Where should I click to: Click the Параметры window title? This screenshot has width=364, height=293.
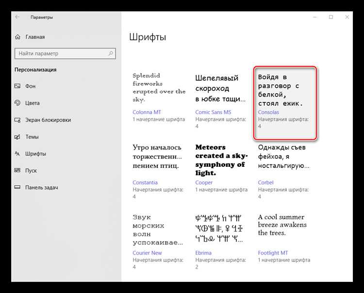tap(42, 17)
